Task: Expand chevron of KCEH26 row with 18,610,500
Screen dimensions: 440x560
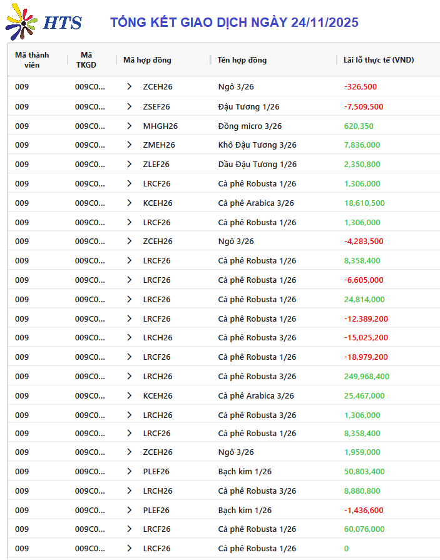Action: pyautogui.click(x=129, y=203)
